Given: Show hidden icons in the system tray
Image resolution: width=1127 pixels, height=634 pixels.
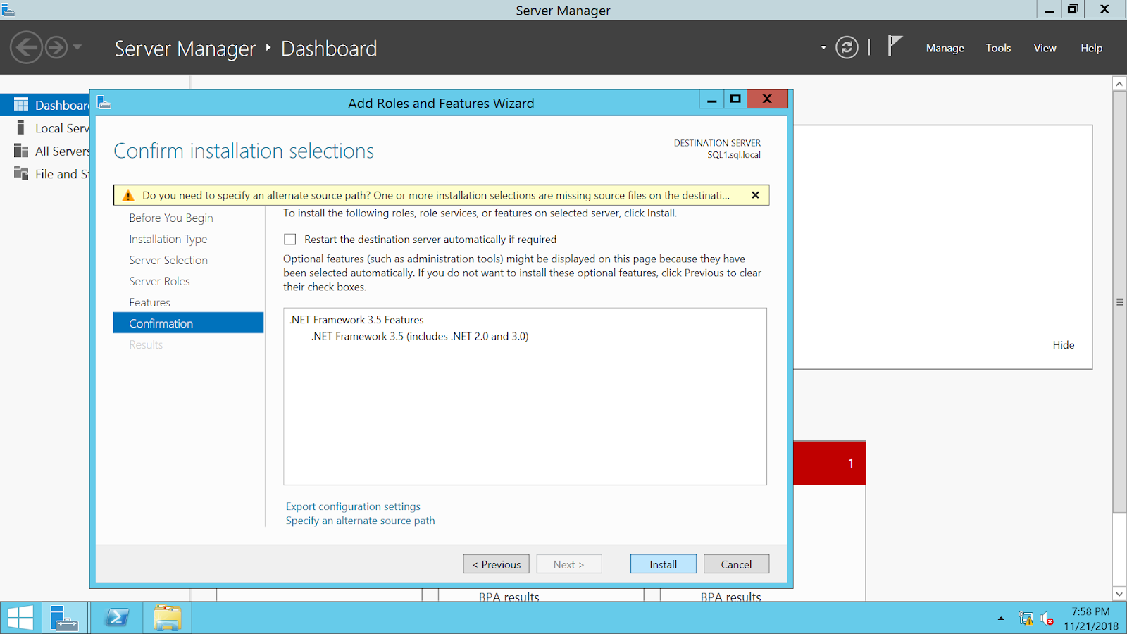Looking at the screenshot, I should (1000, 619).
